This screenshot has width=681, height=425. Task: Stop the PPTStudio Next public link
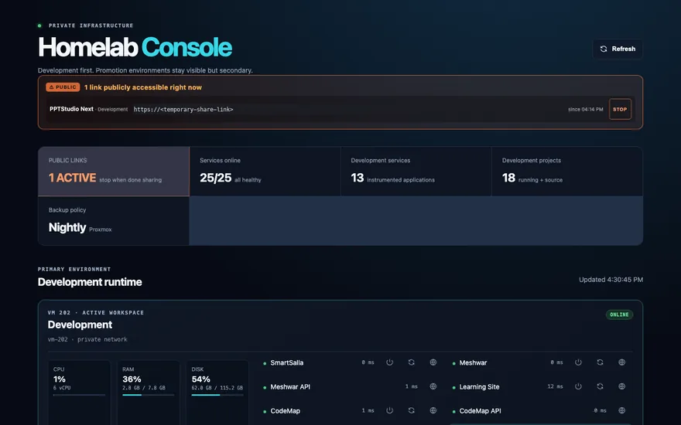620,109
